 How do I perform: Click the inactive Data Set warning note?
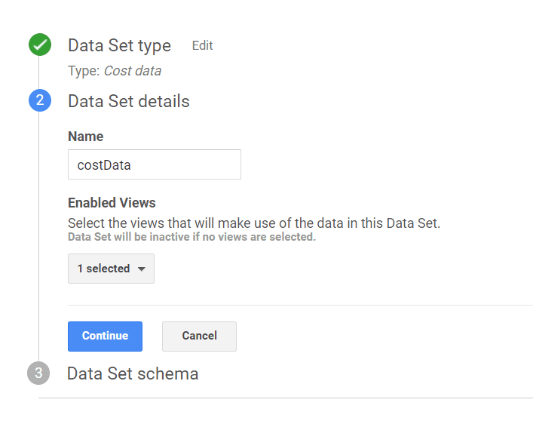[191, 237]
